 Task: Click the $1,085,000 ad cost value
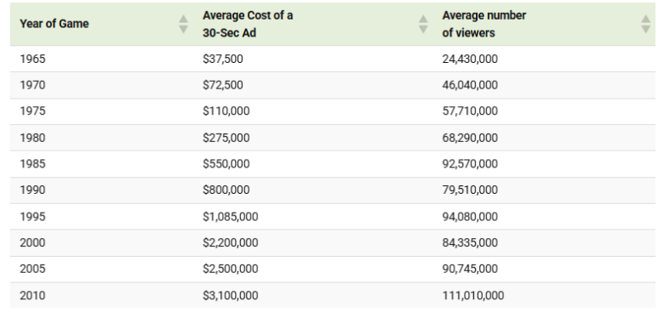pos(231,217)
